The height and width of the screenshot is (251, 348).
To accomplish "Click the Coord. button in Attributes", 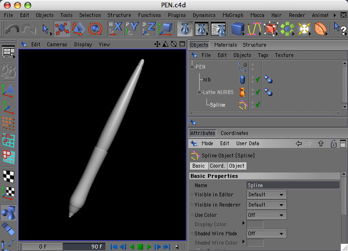I will click(x=217, y=166).
